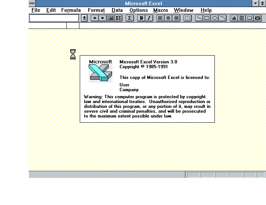
Task: Click the 'Microsoft Excel Version 3.0' text
Action: pyautogui.click(x=148, y=62)
